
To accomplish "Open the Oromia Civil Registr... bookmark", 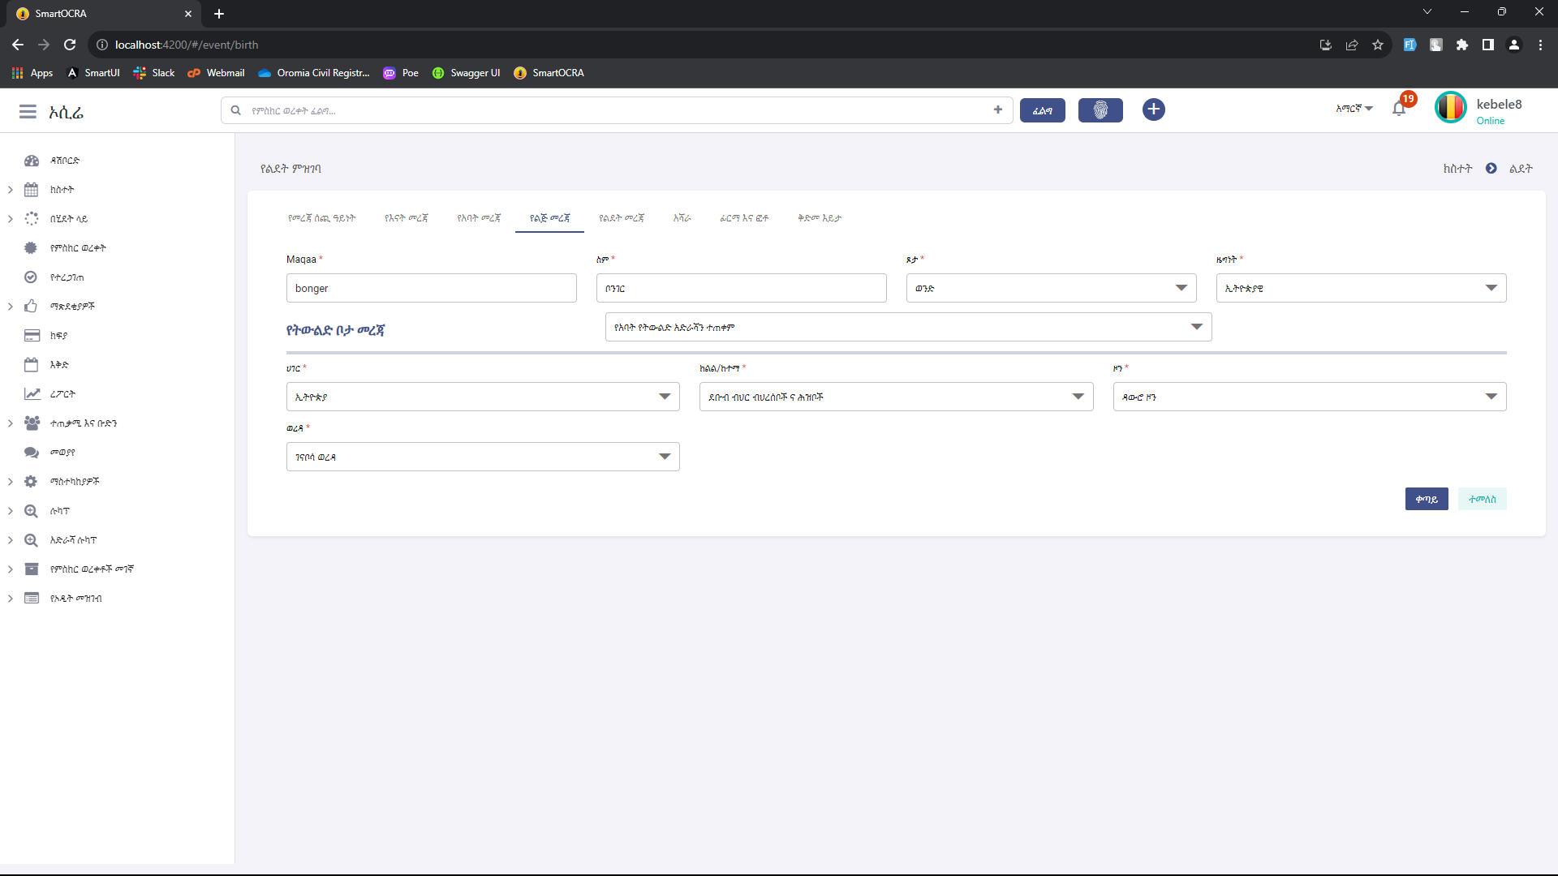I will 313,73.
